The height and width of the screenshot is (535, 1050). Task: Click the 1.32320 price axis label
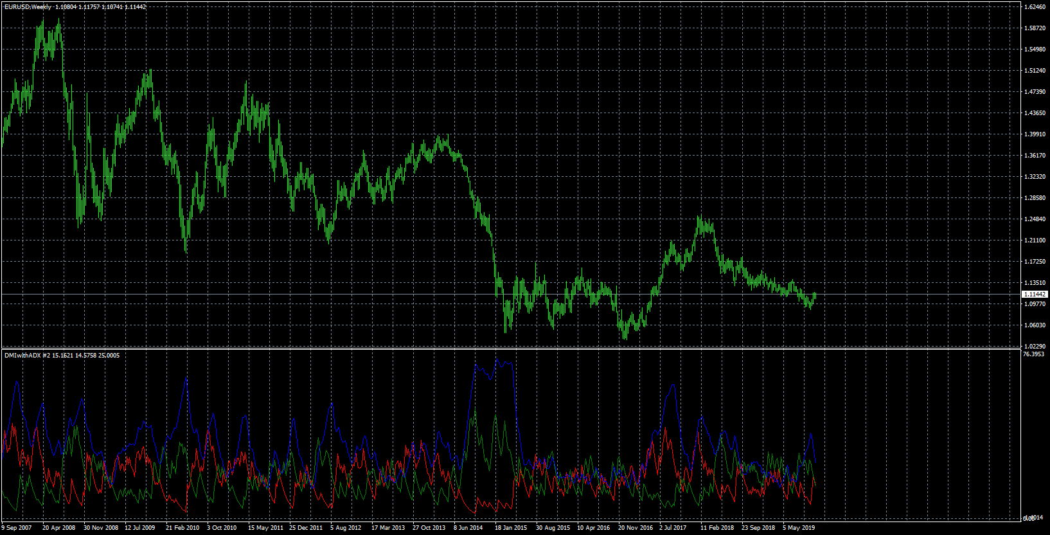pos(1035,177)
